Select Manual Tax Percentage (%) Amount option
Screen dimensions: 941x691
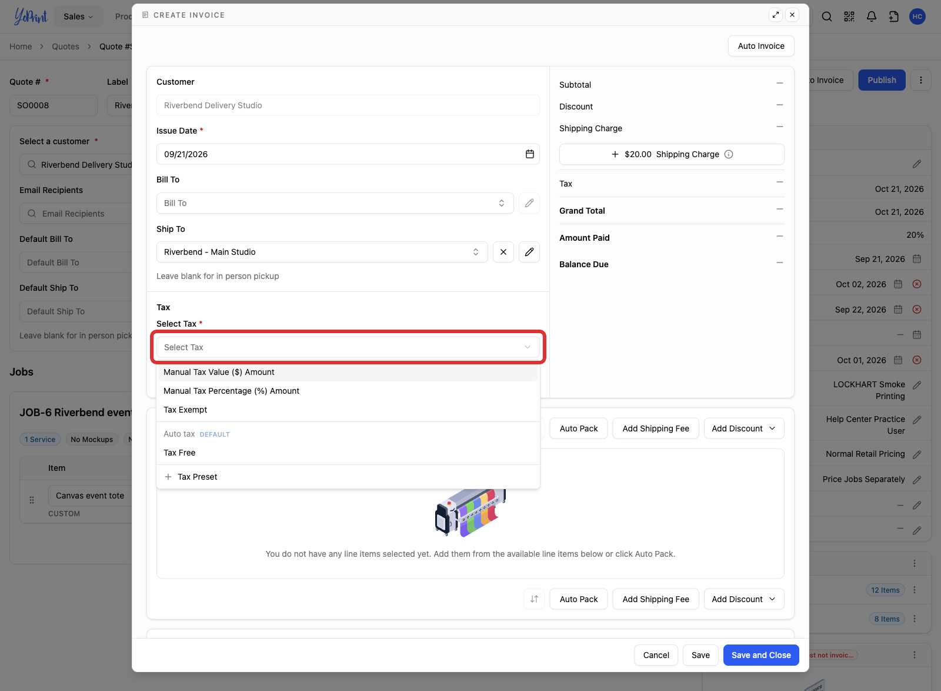(348, 391)
